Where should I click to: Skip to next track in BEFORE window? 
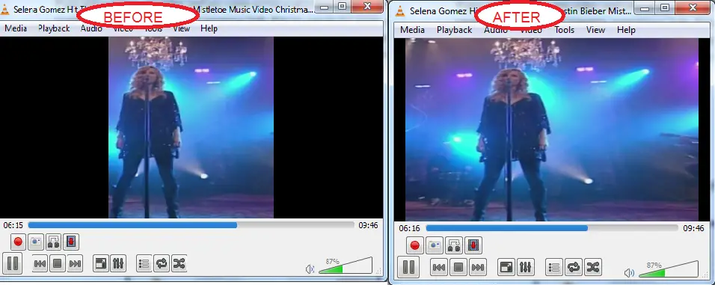[x=75, y=263]
